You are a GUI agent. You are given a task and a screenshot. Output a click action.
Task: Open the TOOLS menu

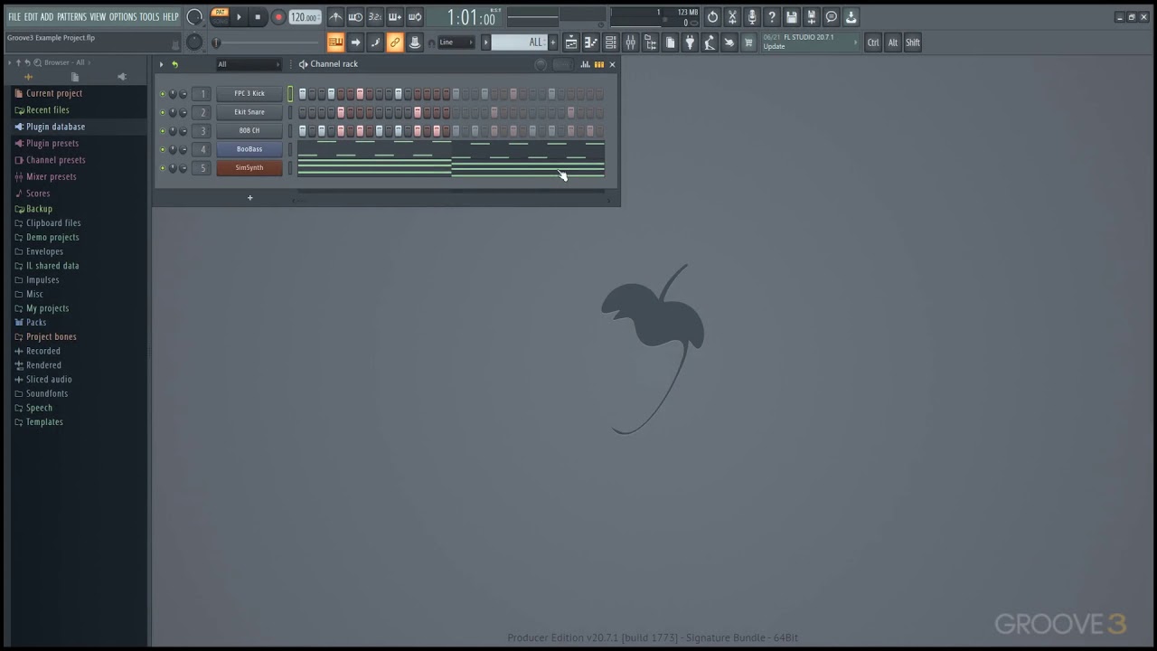[x=149, y=17]
